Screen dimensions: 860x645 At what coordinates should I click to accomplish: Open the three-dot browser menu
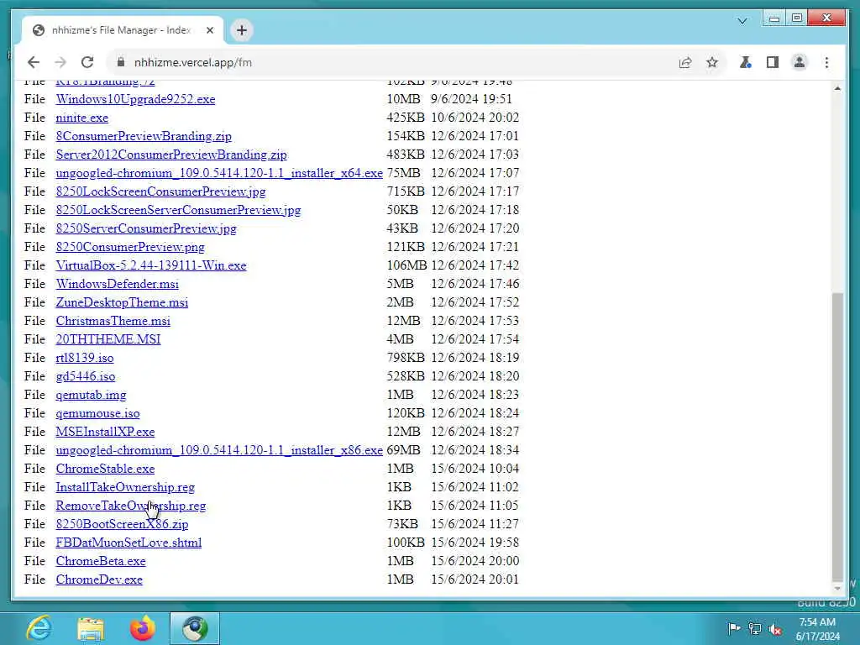pos(826,62)
